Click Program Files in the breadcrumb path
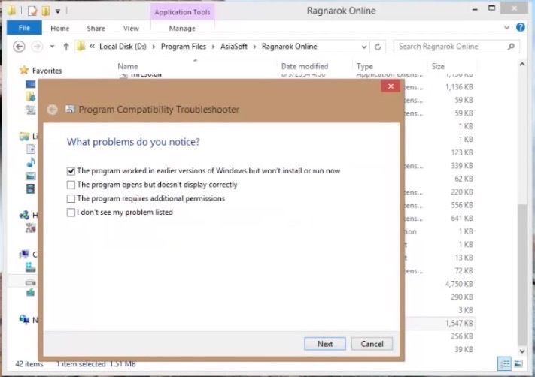Image resolution: width=535 pixels, height=377 pixels. [x=183, y=47]
